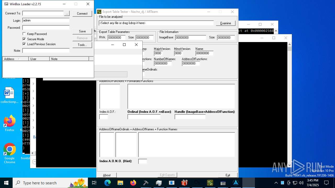Click the Handle (ImageBase+AddressOfFunction) field
The image size is (335, 188).
pyautogui.click(x=190, y=117)
